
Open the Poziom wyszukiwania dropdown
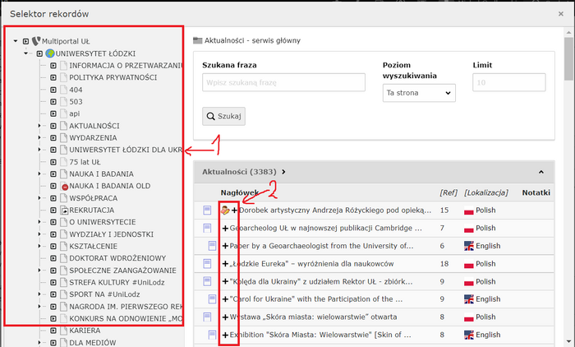(x=418, y=94)
